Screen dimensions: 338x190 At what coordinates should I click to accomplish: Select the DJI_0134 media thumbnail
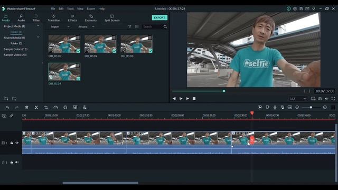(64, 72)
